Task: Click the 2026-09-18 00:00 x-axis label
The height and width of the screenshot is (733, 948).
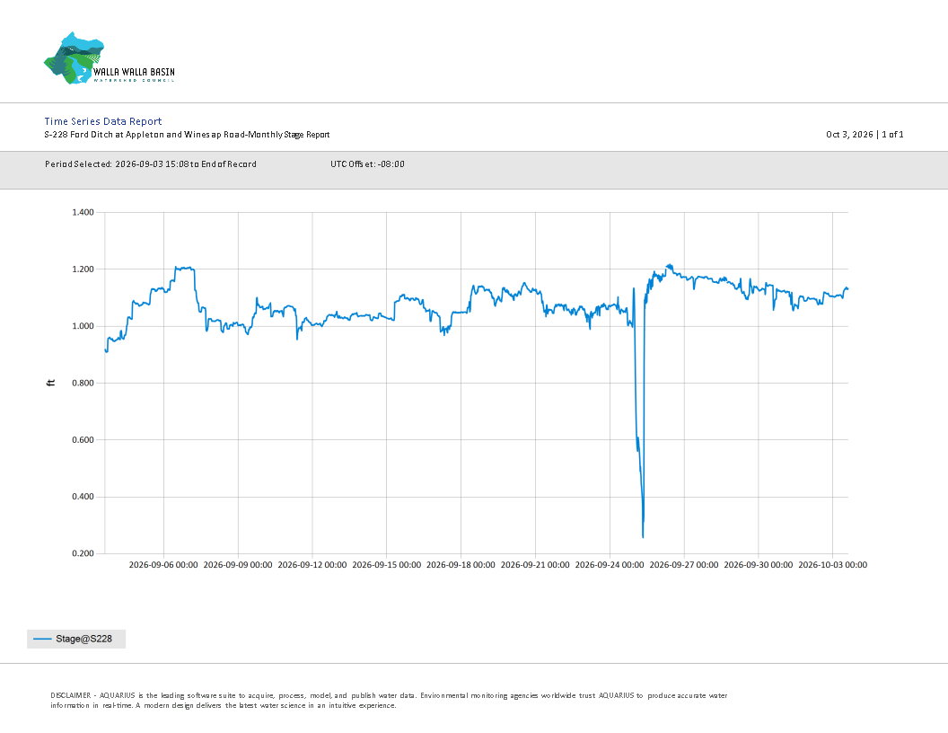Action: pos(461,565)
